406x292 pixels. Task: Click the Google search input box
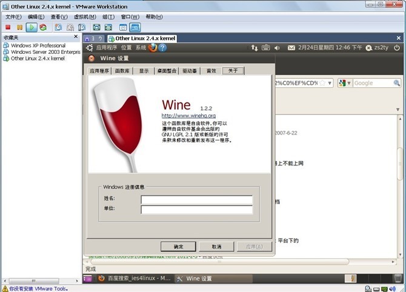tap(373, 83)
